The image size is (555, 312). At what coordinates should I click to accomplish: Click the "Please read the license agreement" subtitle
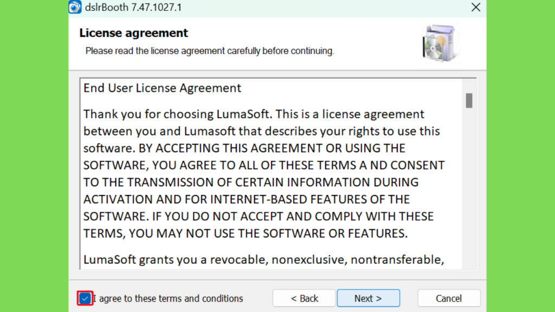(x=210, y=51)
